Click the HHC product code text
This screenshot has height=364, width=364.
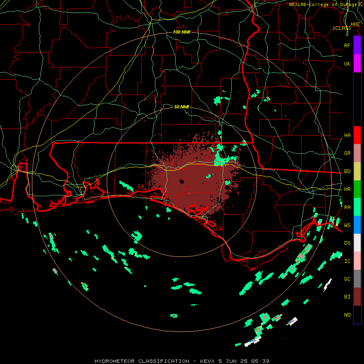coord(356,24)
